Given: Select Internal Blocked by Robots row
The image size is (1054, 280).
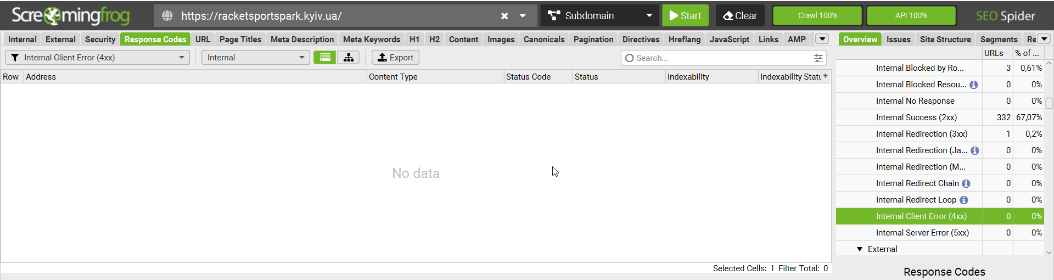Looking at the screenshot, I should [x=939, y=68].
